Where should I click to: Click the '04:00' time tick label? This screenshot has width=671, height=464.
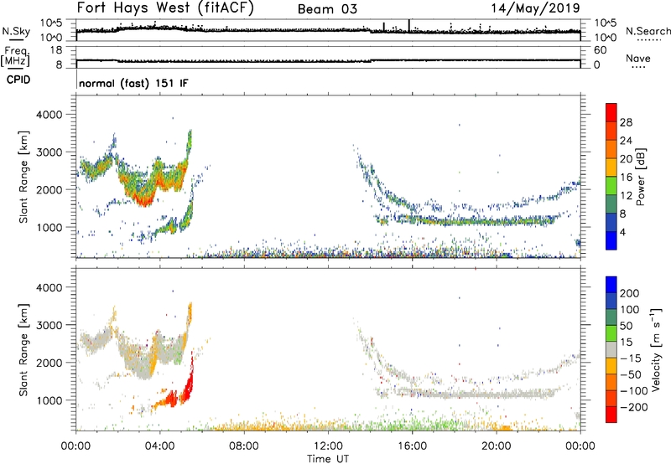159,446
